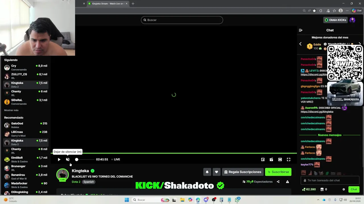Open browser Settings and more menu
Viewport: 364px width, 204px height.
(x=347, y=11)
